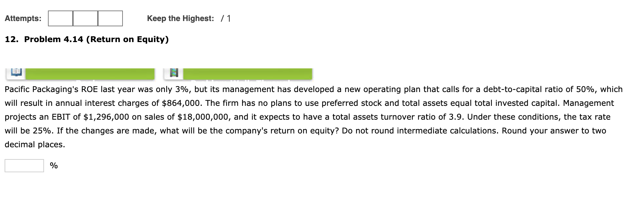Click the first Attempts box
Image resolution: width=632 pixels, height=213 pixels.
click(x=60, y=19)
